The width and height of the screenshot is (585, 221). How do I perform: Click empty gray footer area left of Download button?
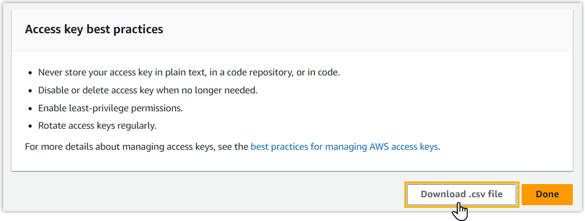point(211,194)
